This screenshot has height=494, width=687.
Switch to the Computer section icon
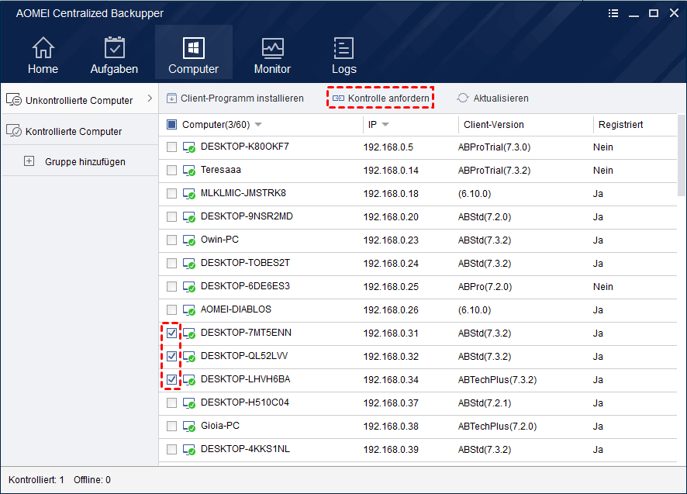tap(193, 48)
